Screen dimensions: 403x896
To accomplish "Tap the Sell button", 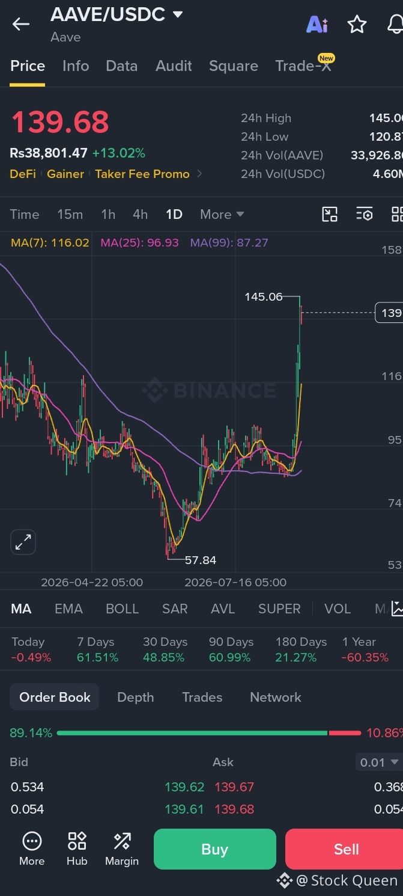I will point(344,849).
